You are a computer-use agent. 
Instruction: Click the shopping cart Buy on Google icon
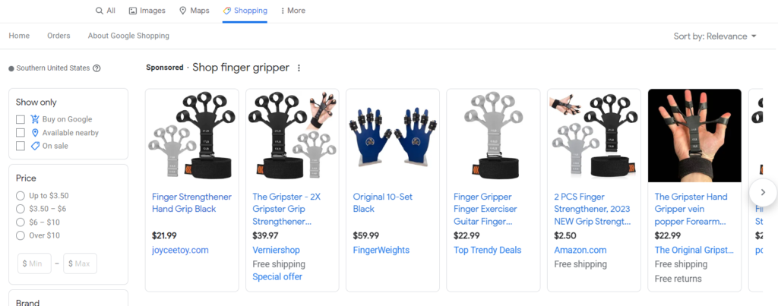pos(35,119)
